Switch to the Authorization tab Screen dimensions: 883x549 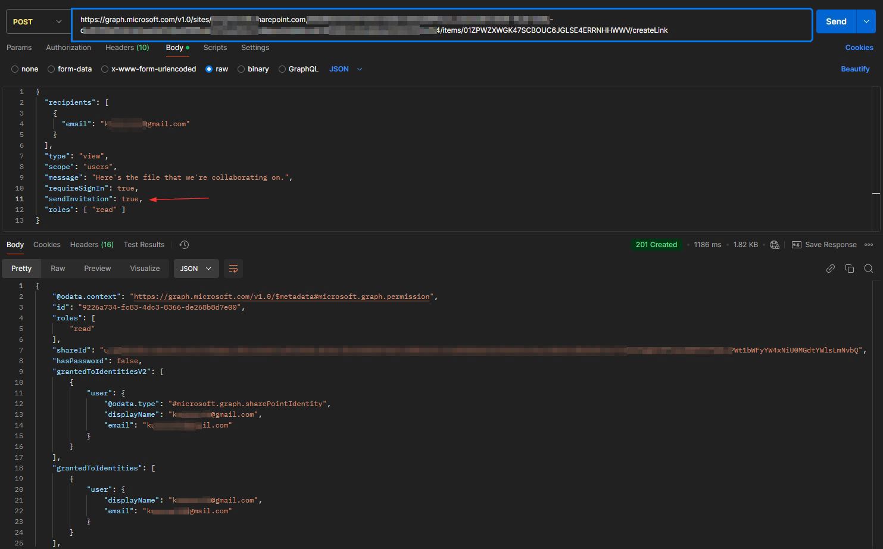click(x=68, y=48)
